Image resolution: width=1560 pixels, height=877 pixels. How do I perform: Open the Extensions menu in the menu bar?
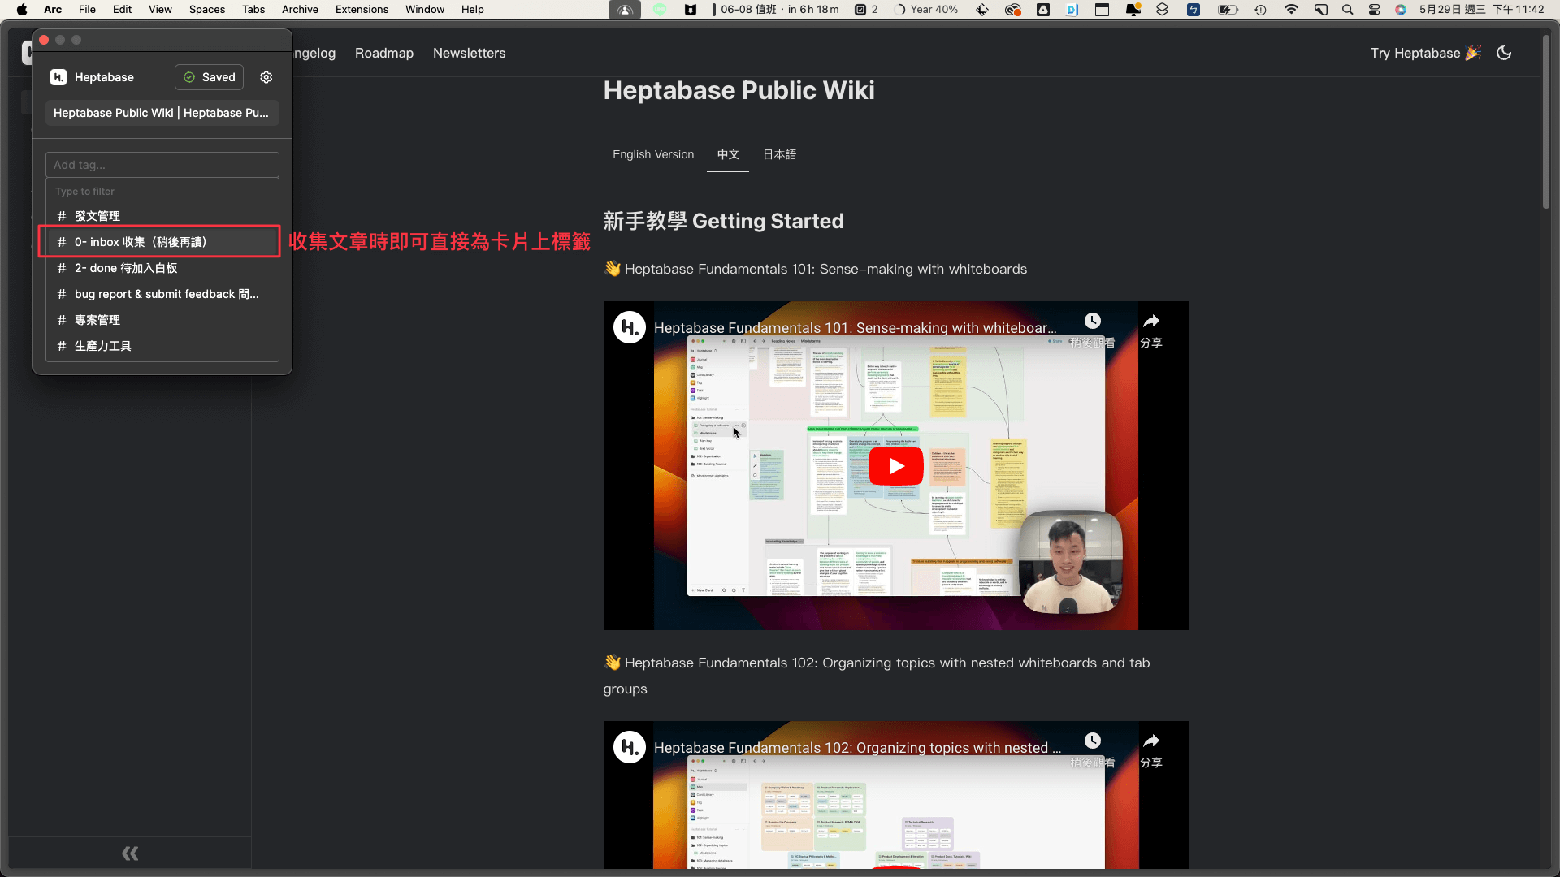(361, 9)
